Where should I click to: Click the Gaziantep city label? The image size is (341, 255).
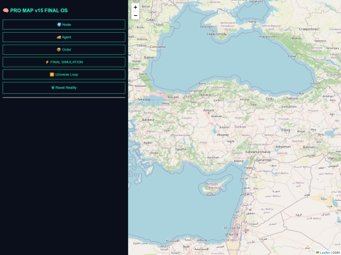(x=263, y=160)
